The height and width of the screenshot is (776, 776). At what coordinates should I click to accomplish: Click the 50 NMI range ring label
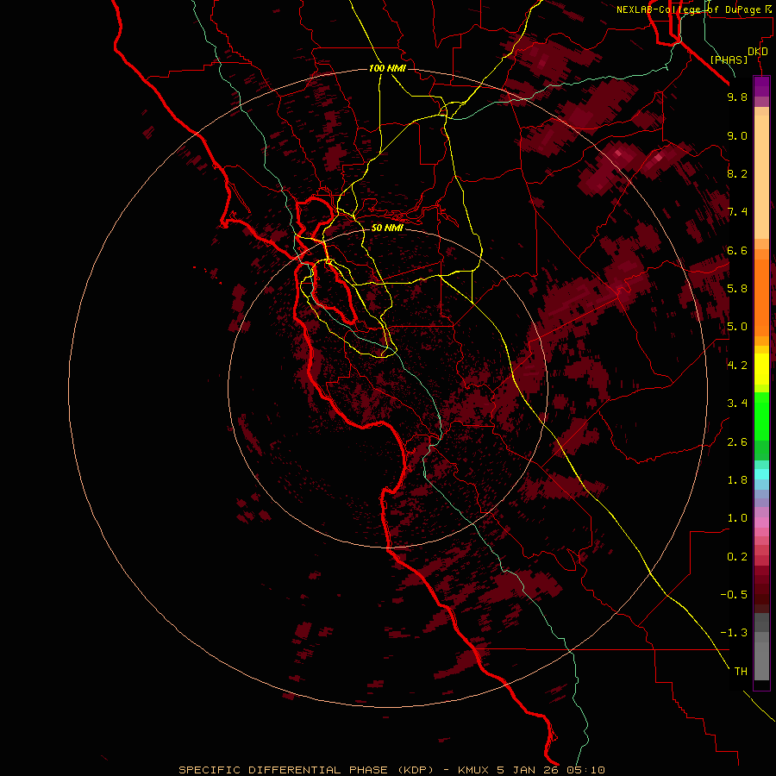tap(387, 228)
